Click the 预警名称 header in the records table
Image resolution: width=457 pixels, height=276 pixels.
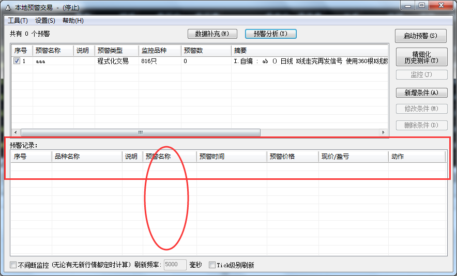tap(170, 157)
